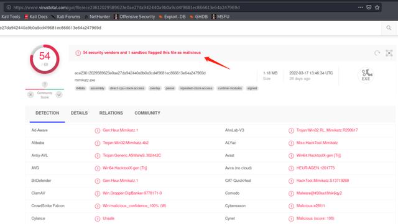Select the Alibaba Trojan:Win32/Mimikatz result
This screenshot has height=224, width=398.
coord(126,143)
